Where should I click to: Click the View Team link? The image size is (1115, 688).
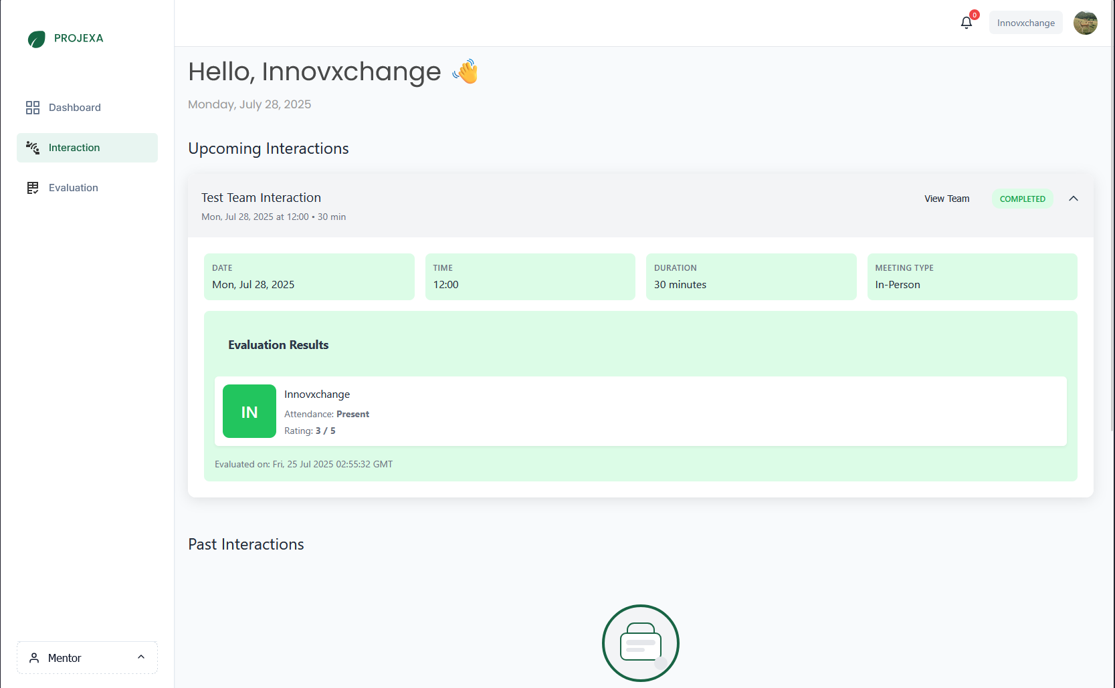pos(946,199)
